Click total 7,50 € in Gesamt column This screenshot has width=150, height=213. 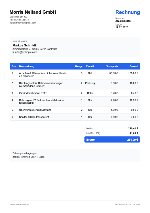click(x=134, y=117)
